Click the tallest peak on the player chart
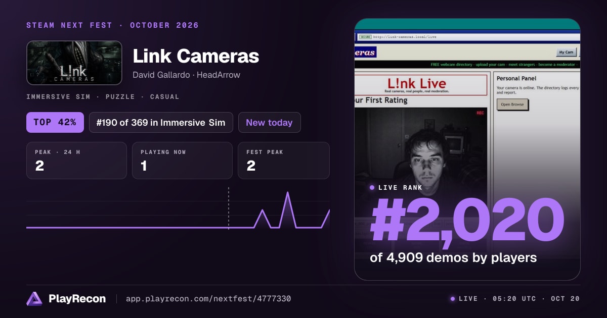 (288, 193)
